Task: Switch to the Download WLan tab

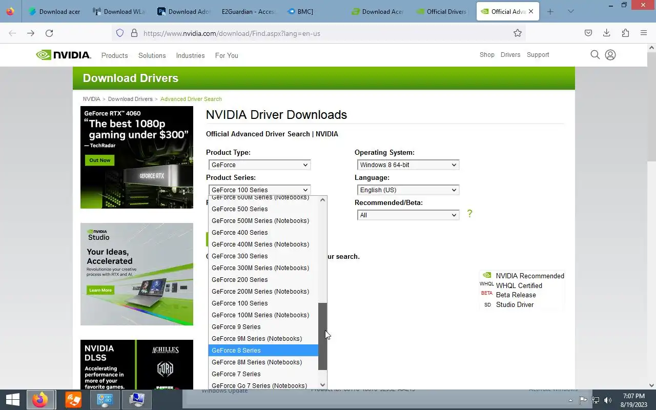Action: (119, 11)
